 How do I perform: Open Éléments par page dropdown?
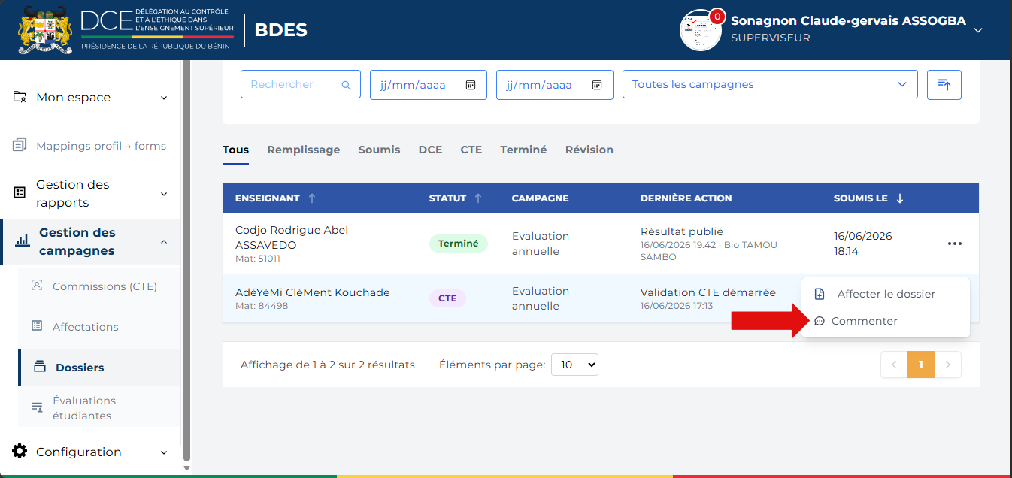575,365
